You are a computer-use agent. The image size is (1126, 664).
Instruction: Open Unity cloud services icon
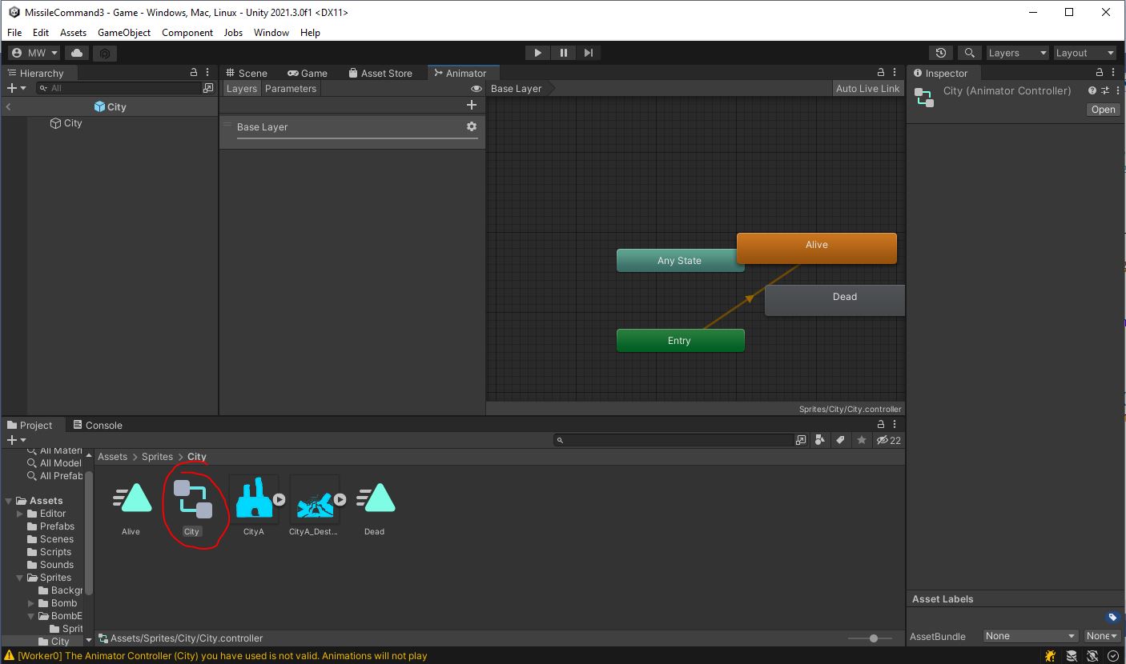tap(77, 53)
